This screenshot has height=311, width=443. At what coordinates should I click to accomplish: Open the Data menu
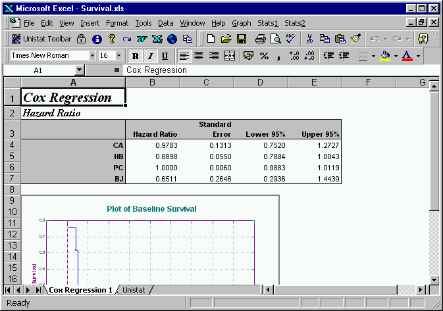click(x=166, y=23)
